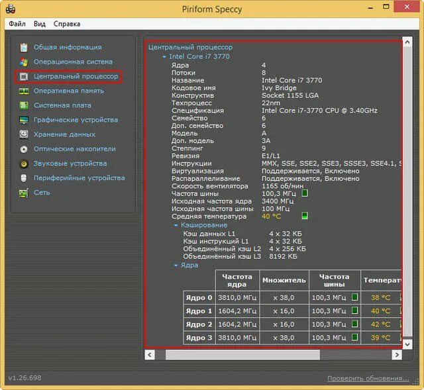Open Графические устройства section
The width and height of the screenshot is (424, 390).
click(x=76, y=120)
